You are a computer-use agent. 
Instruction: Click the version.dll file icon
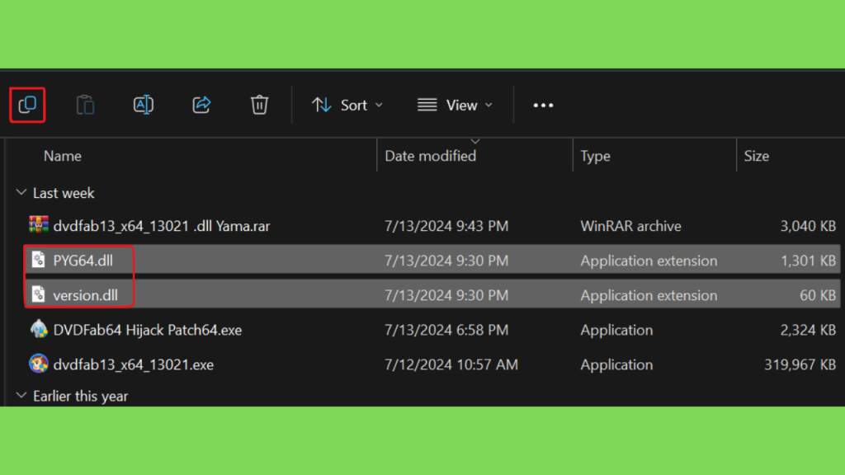coord(38,294)
